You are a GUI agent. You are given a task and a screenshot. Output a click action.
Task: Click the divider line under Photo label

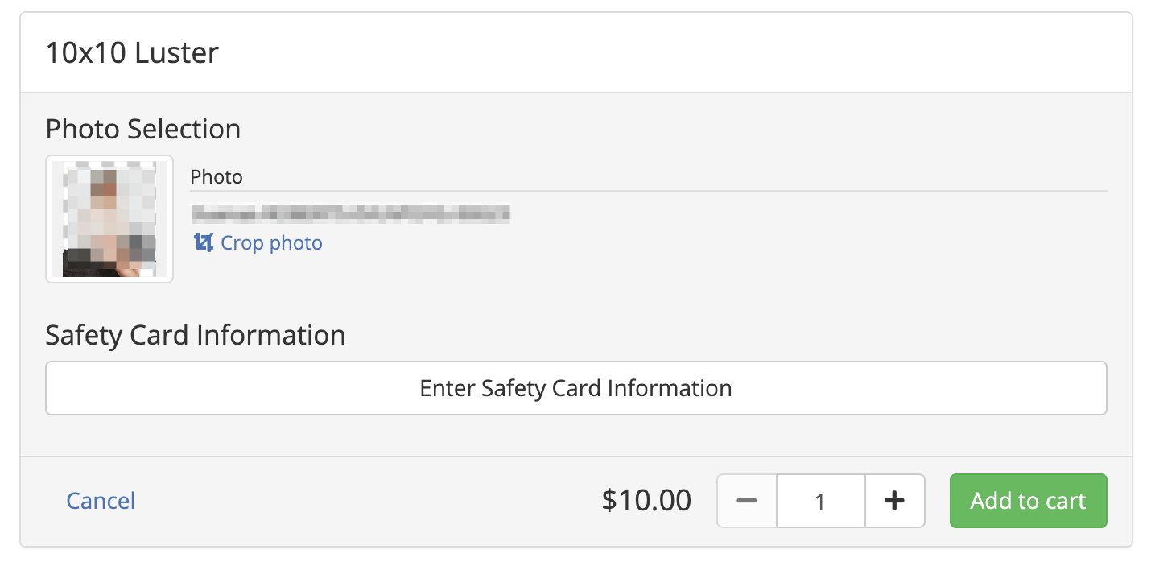[x=649, y=191]
